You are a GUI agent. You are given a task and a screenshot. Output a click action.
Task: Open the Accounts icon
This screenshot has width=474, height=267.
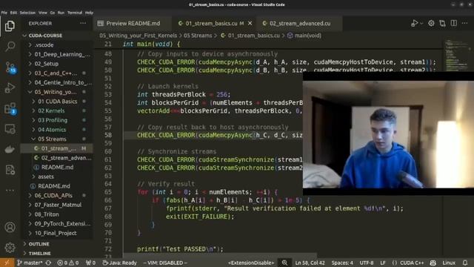click(10, 227)
